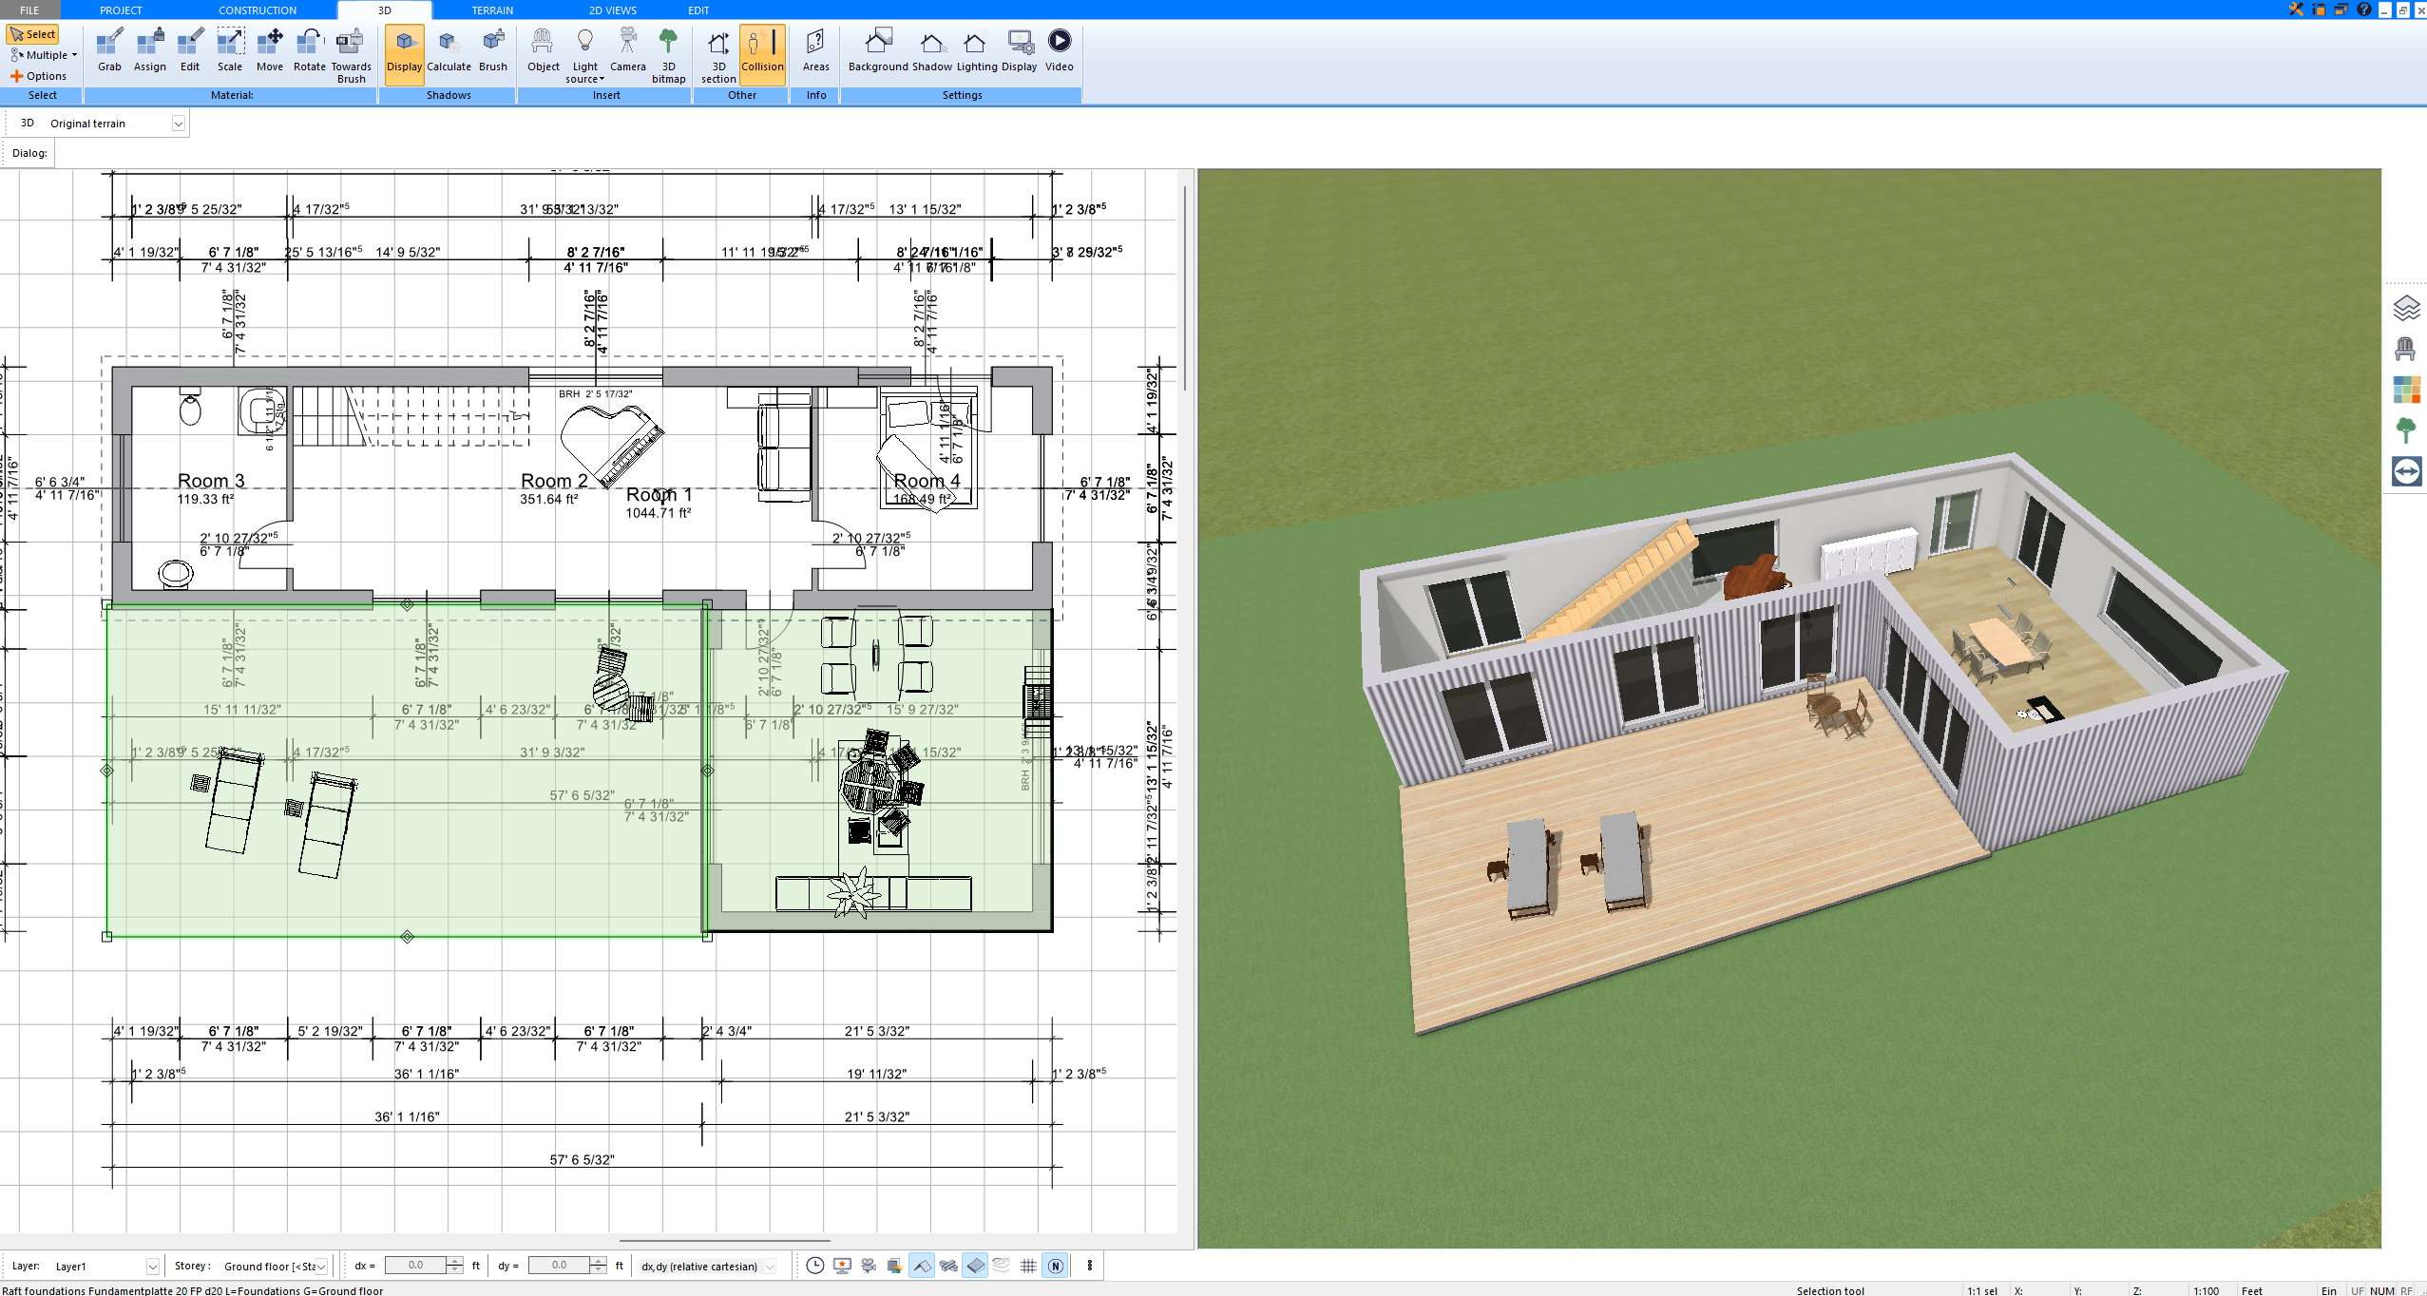Insert an Object via chair icon
The height and width of the screenshot is (1296, 2427).
(543, 51)
